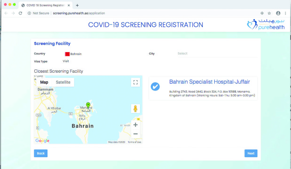Image resolution: width=291 pixels, height=169 pixels.
Task: Click the browser address bar URL
Action: coord(79,13)
